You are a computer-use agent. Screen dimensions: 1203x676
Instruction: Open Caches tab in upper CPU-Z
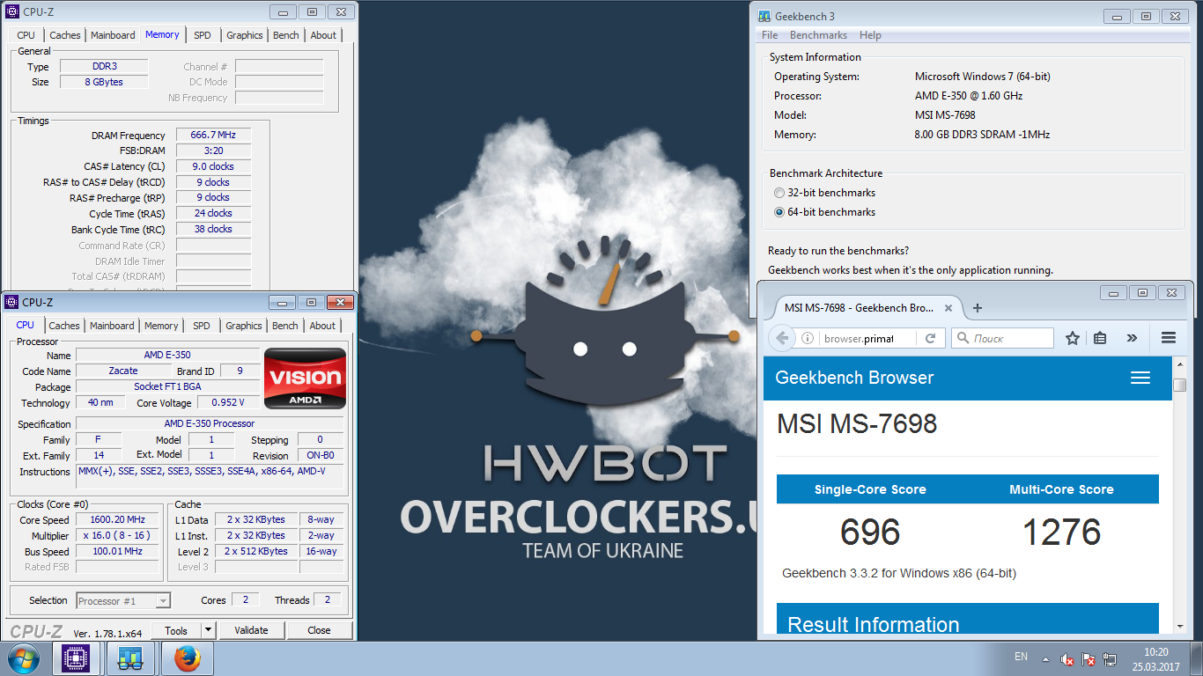(x=65, y=35)
